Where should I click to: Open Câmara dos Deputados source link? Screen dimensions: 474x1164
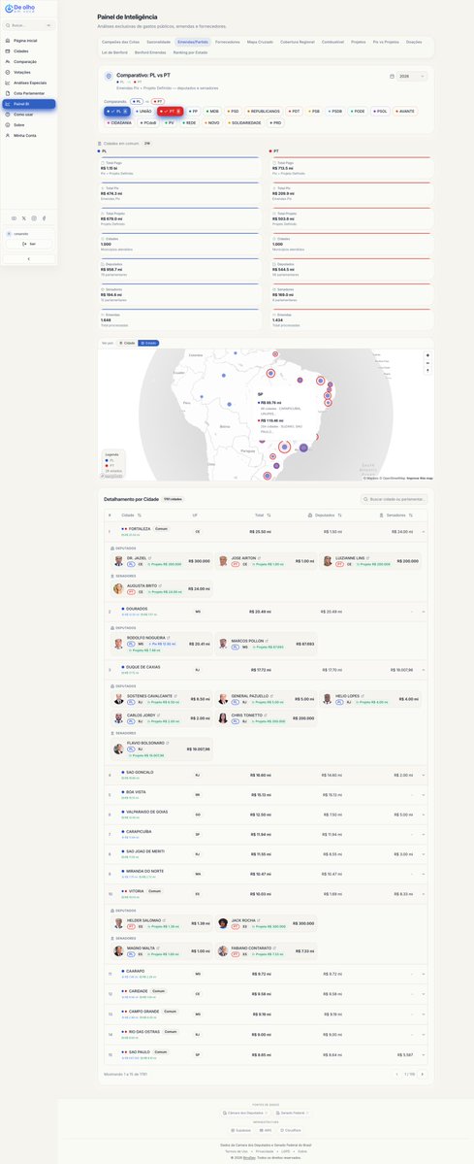(245, 1113)
